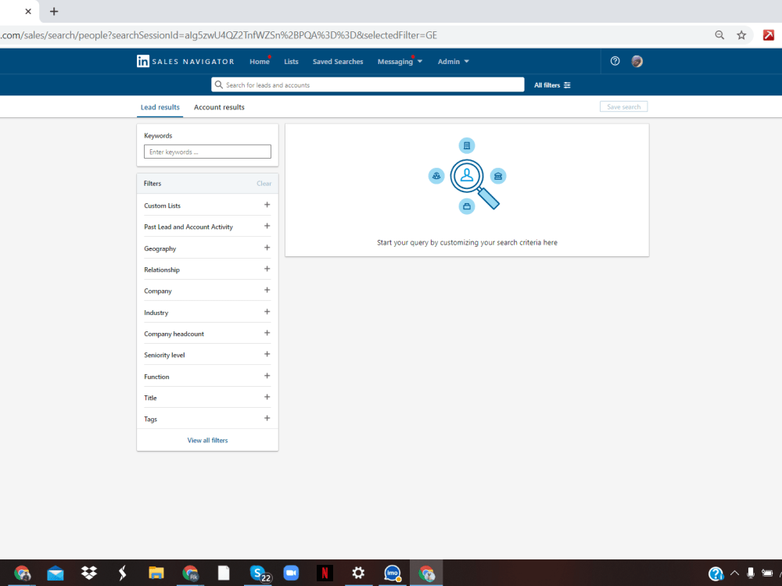Click the microphone icon in system tray
The image size is (782, 586).
click(751, 573)
